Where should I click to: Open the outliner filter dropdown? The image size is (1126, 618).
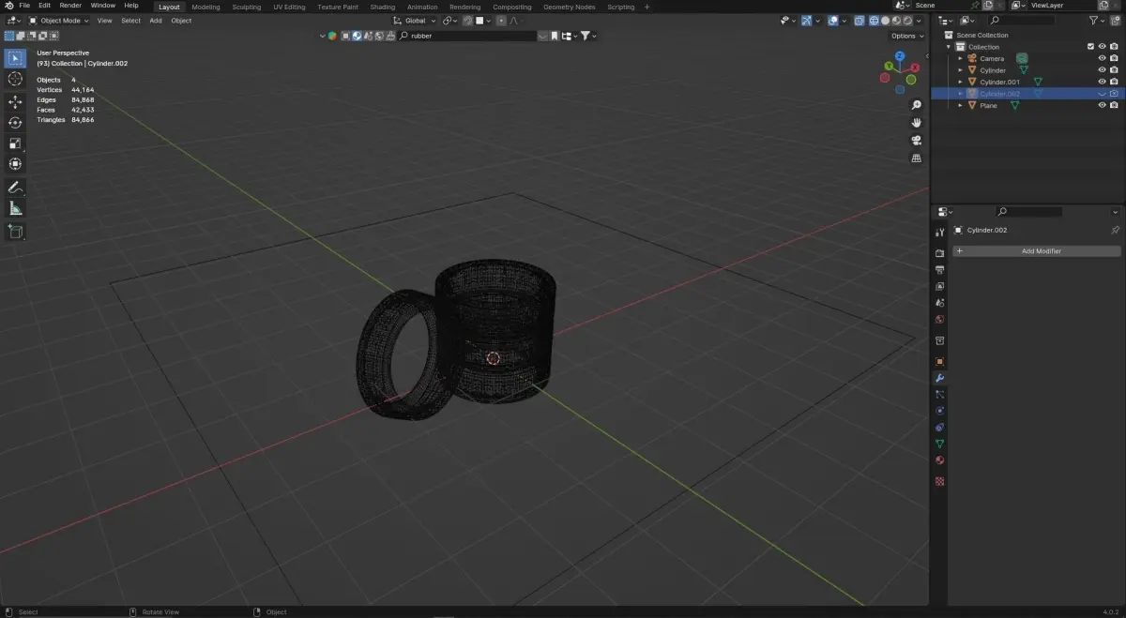coord(1097,21)
